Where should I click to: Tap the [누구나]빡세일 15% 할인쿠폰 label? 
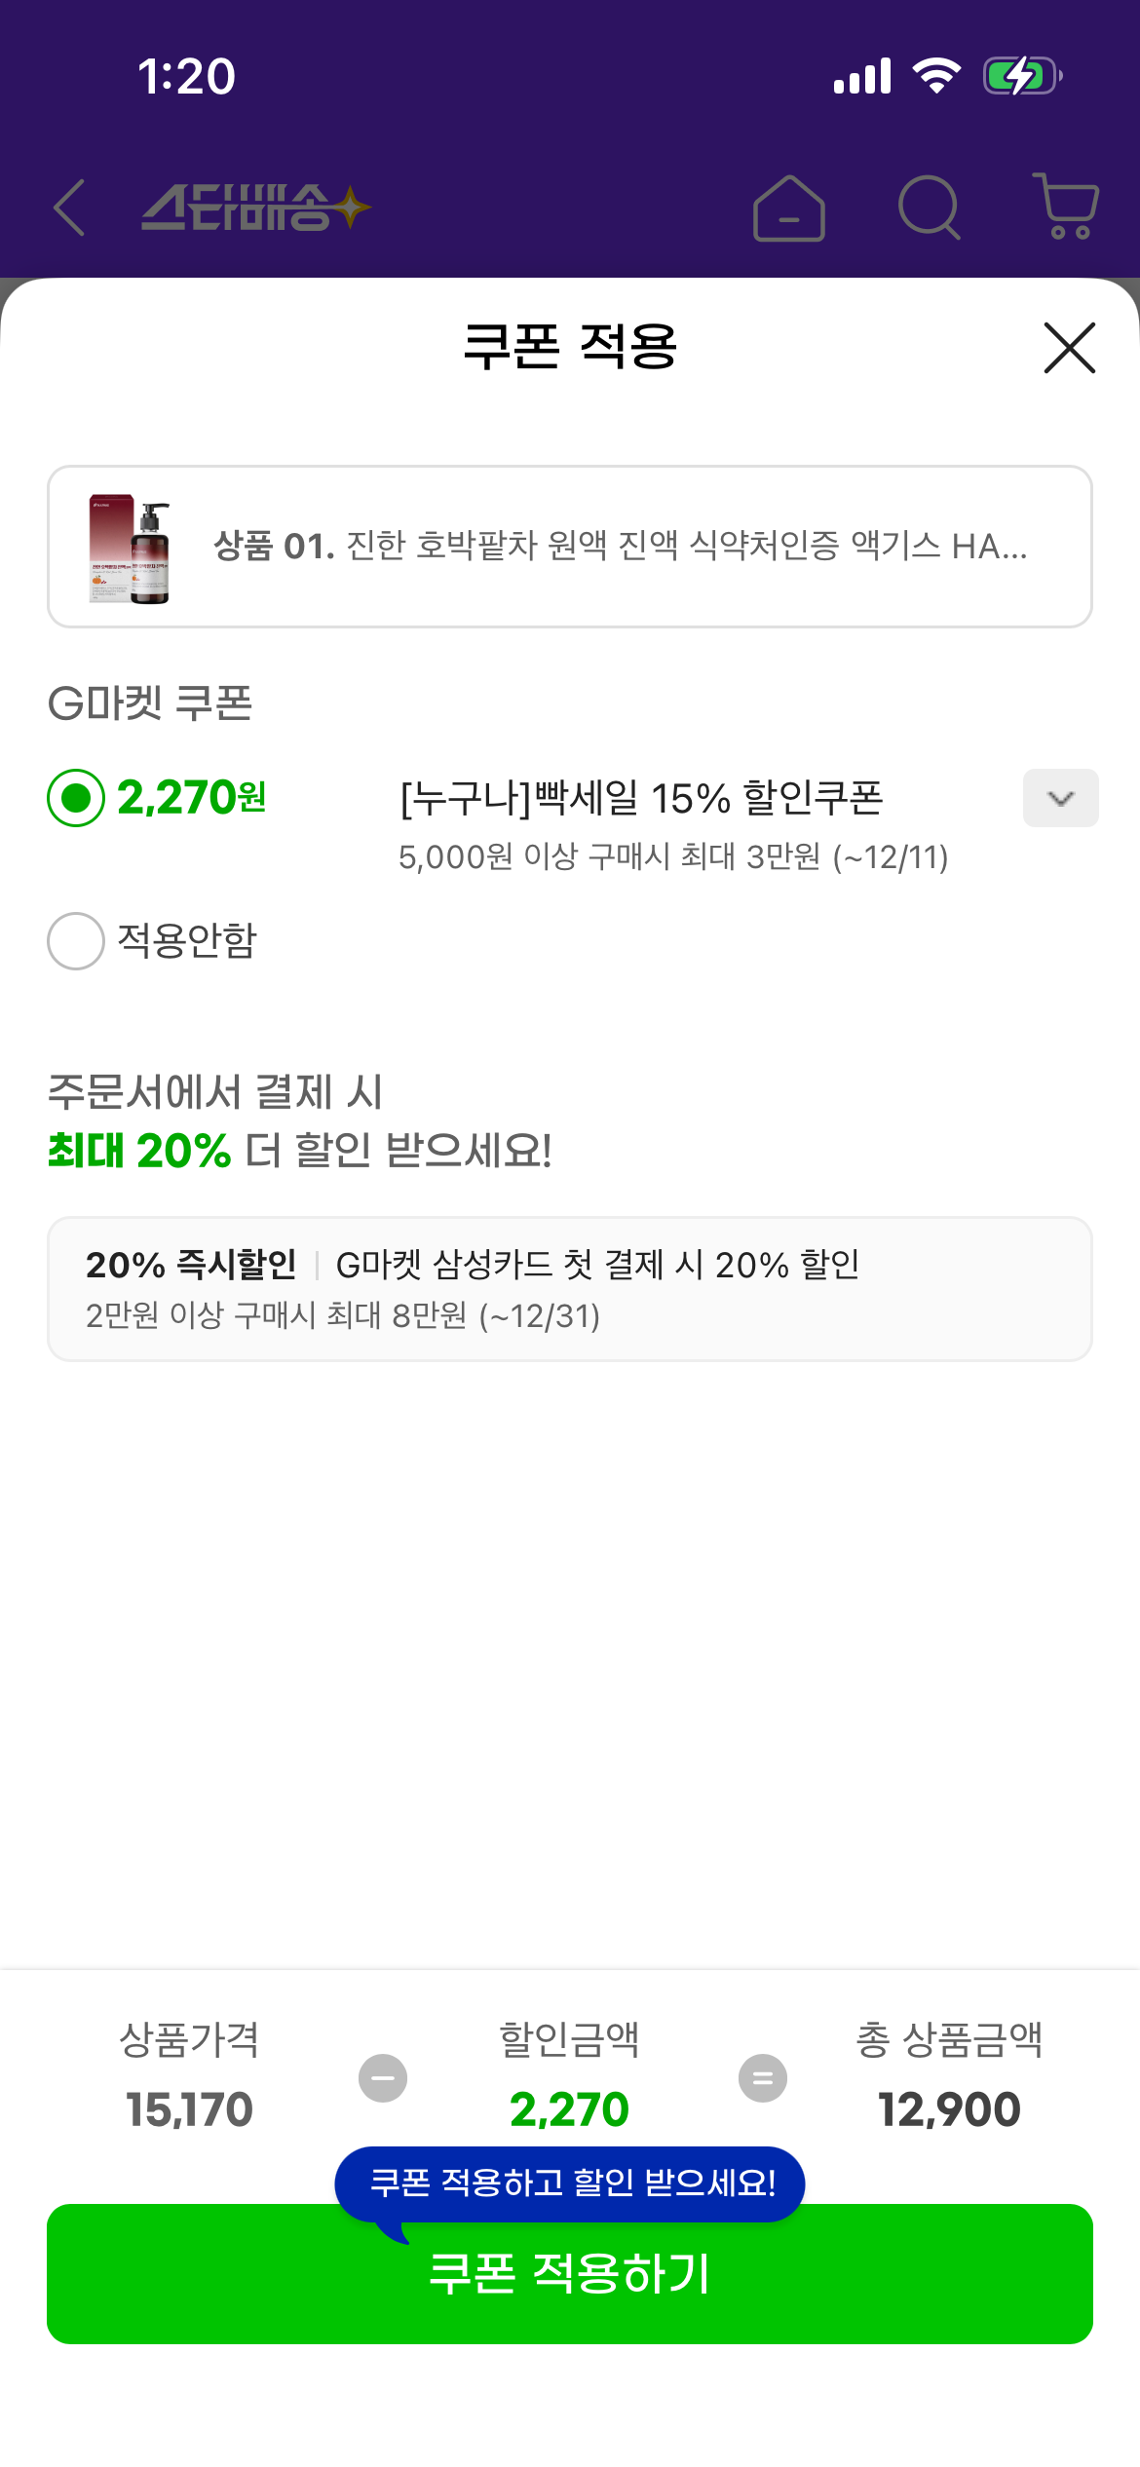click(641, 798)
